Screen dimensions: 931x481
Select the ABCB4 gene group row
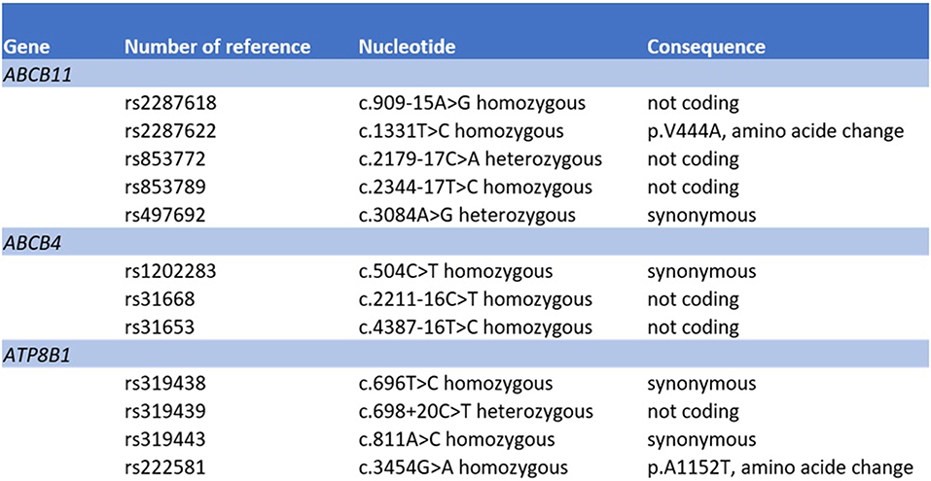[x=465, y=244]
